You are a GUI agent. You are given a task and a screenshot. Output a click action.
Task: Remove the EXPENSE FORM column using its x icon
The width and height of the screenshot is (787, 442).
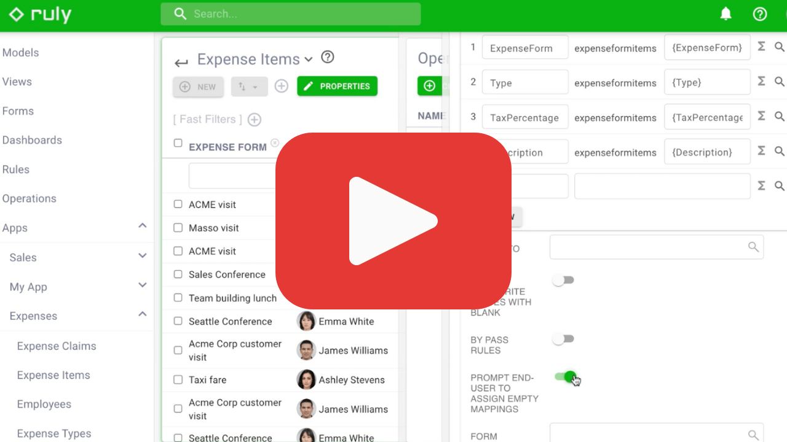pyautogui.click(x=275, y=143)
